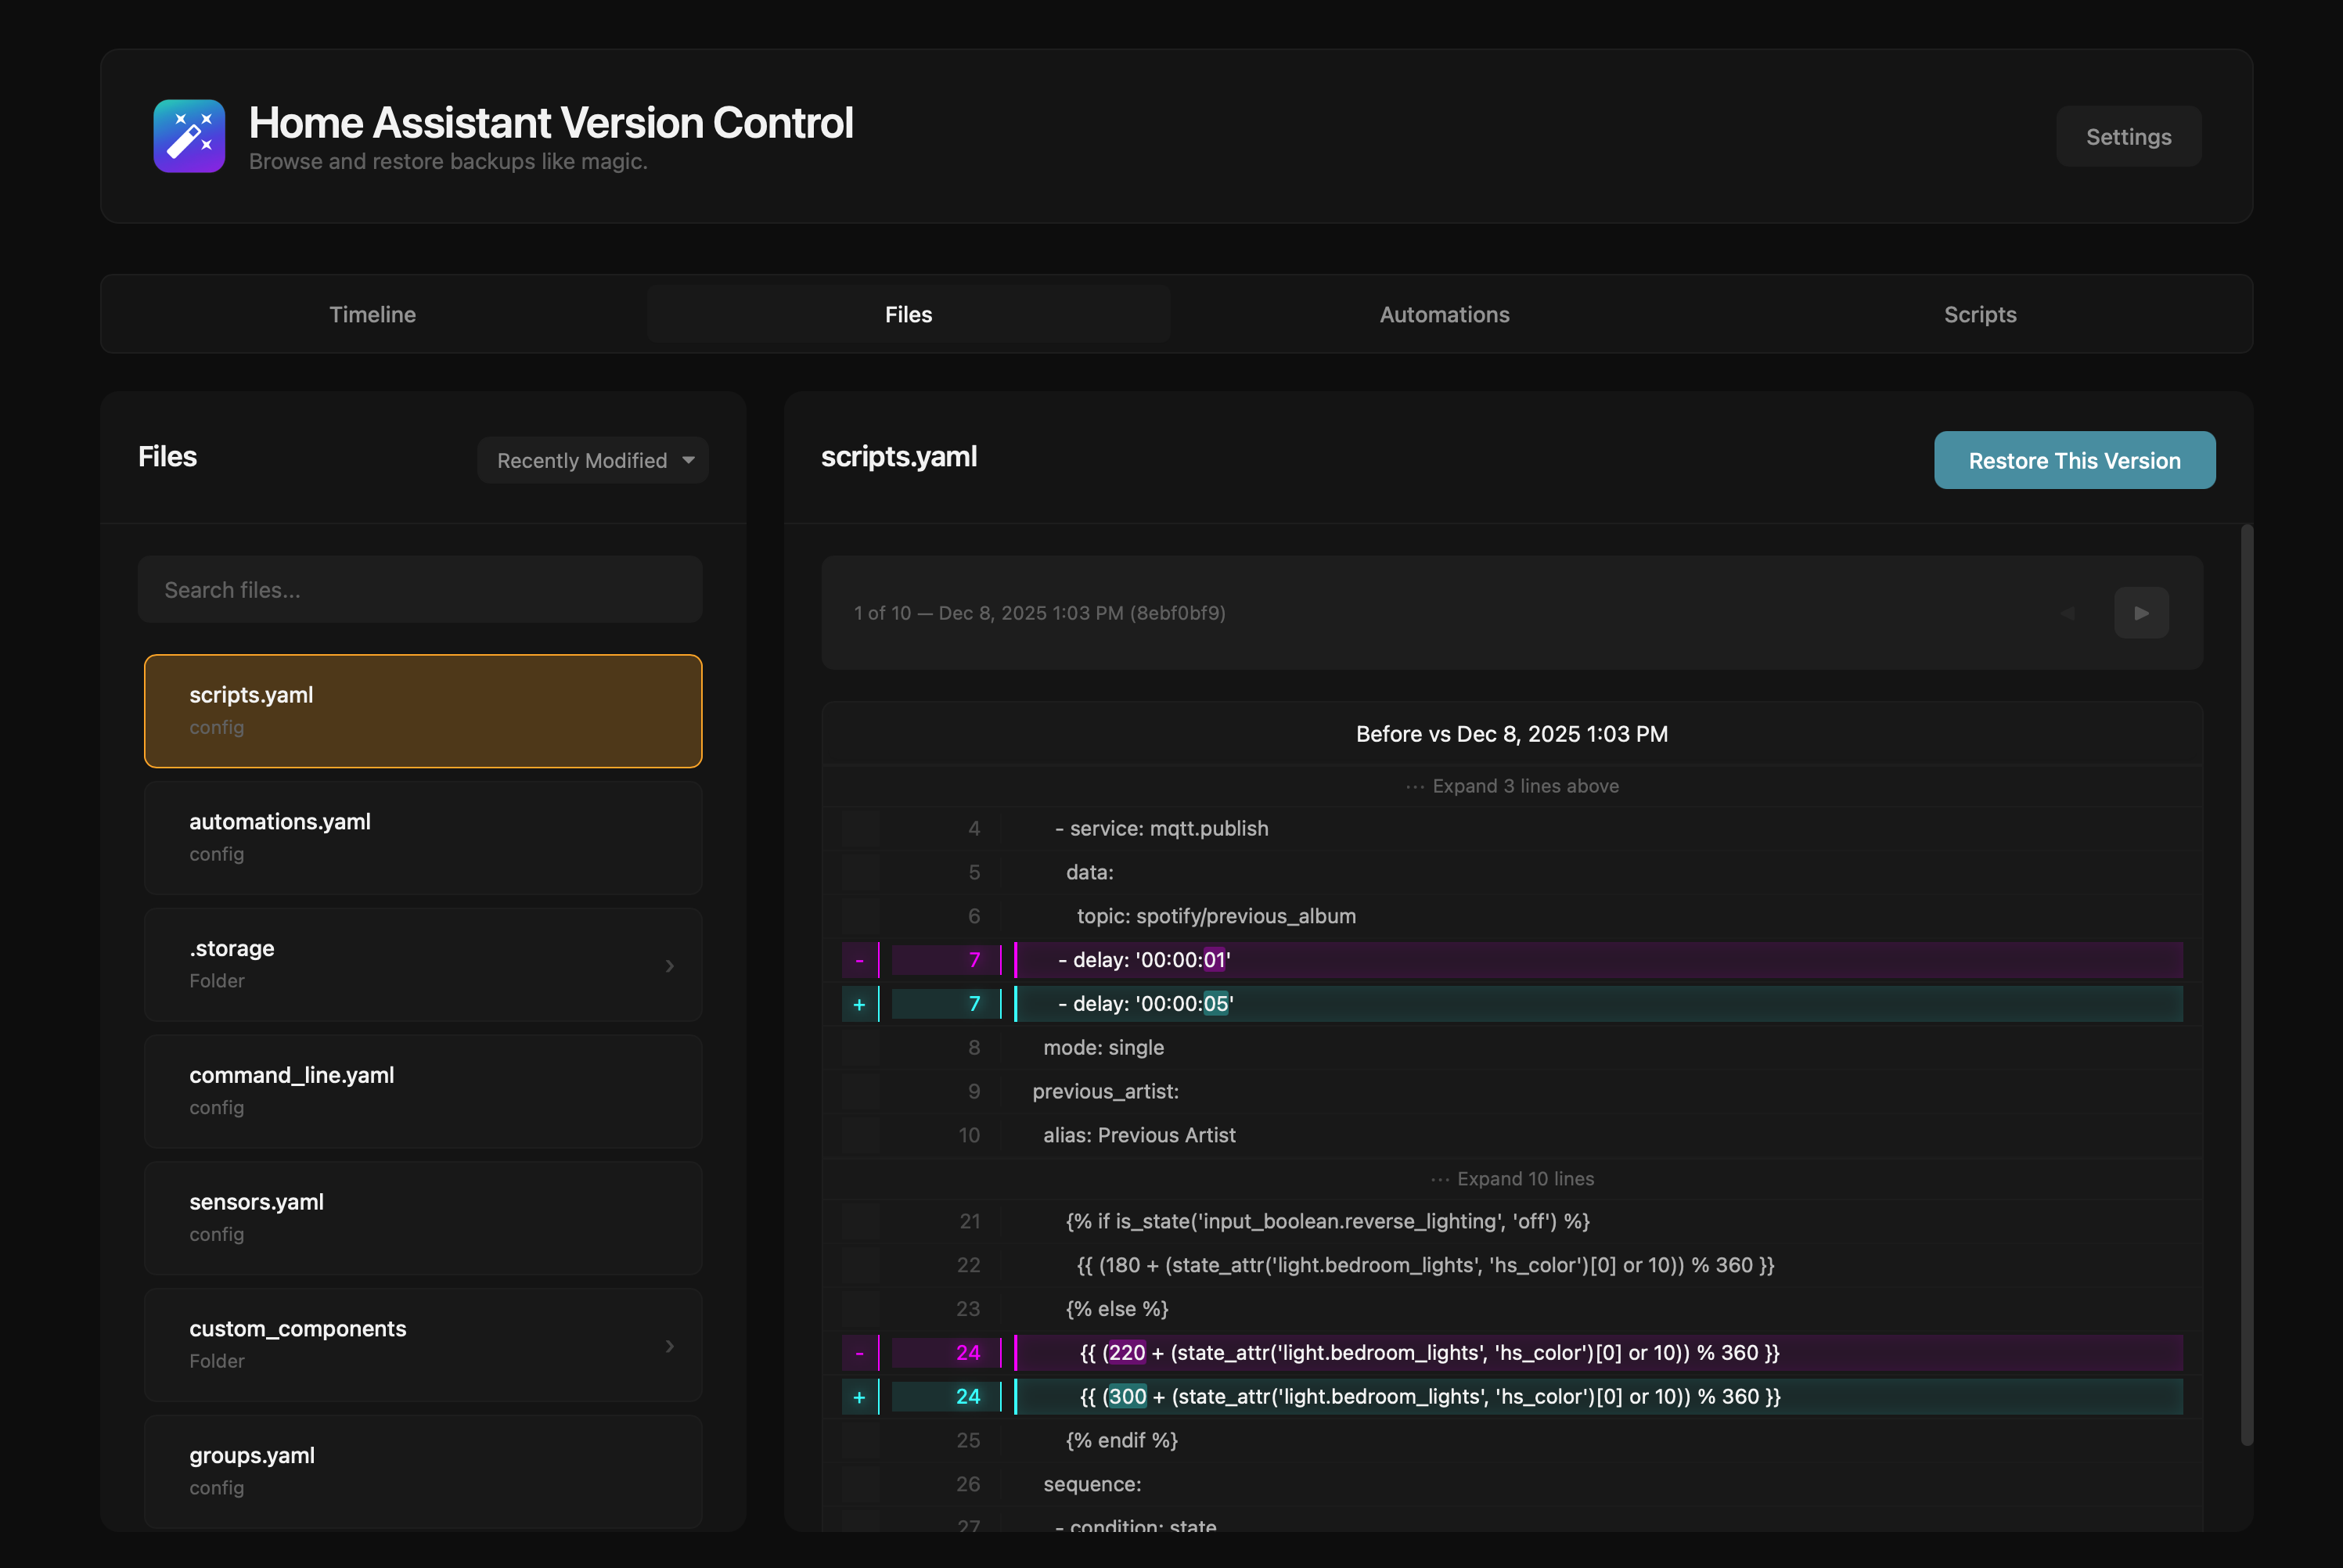
Task: Click Expand 10 lines in the diff
Action: click(x=1513, y=1179)
